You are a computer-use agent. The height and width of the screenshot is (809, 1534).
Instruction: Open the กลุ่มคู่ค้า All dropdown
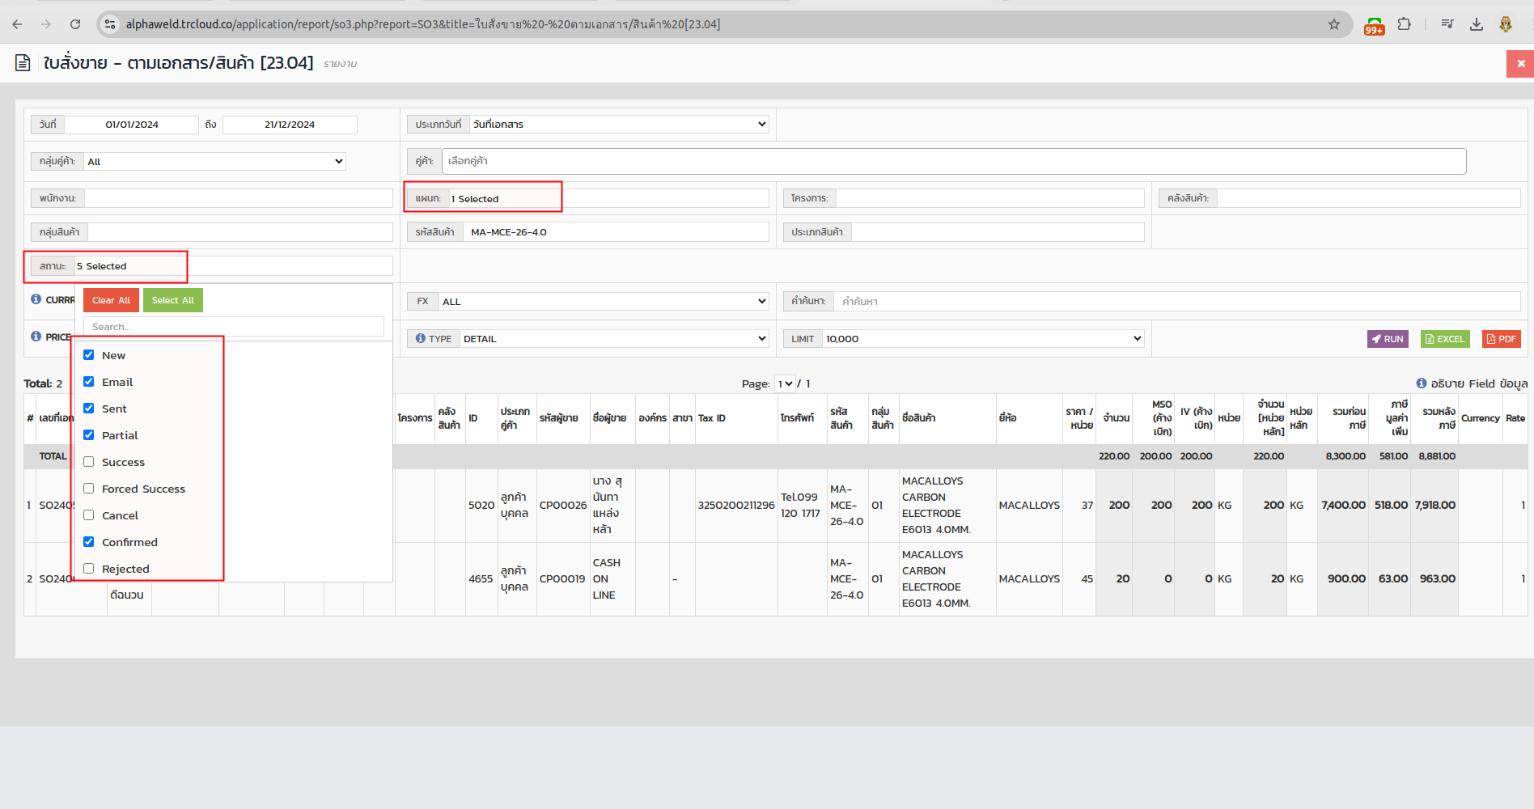pos(215,161)
